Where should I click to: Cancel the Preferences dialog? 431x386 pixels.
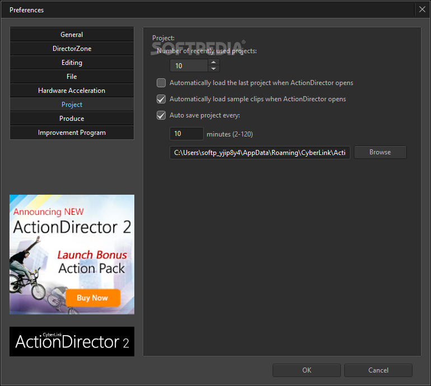378,370
